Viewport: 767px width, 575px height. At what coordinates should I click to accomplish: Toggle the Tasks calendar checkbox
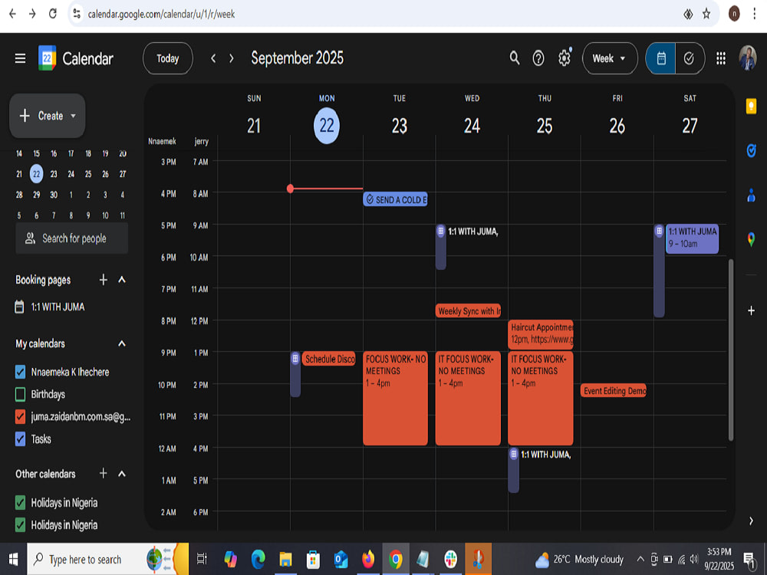[x=20, y=439]
